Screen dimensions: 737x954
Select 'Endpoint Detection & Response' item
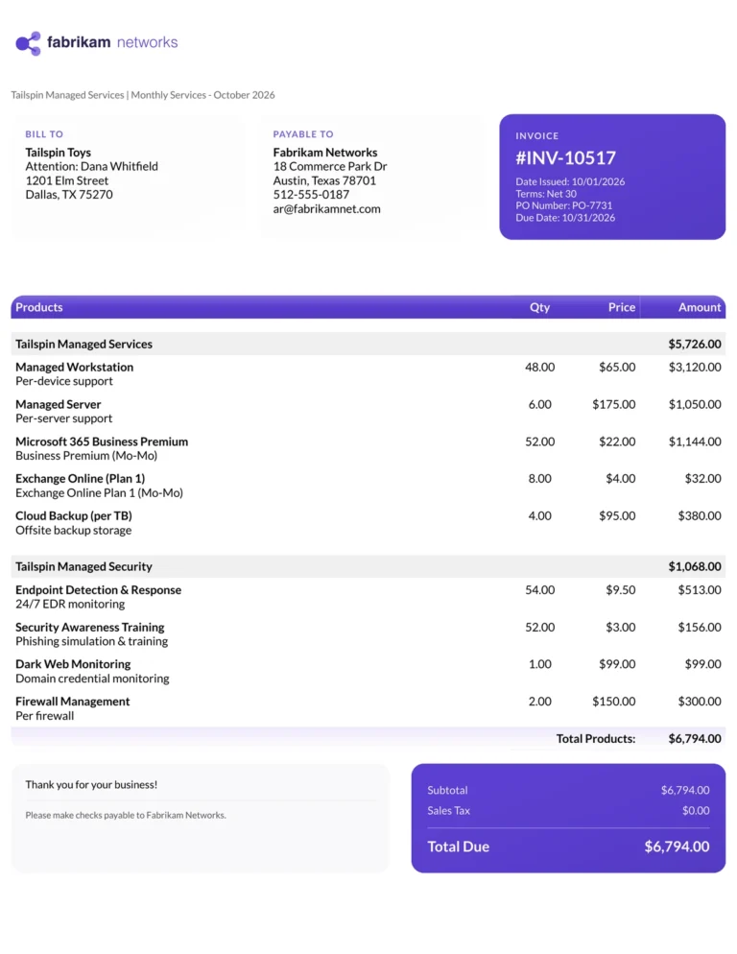(x=98, y=590)
